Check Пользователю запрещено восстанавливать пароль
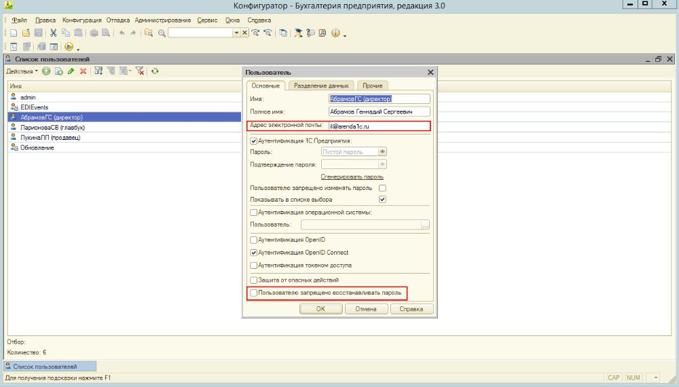679x387 pixels. tap(254, 293)
